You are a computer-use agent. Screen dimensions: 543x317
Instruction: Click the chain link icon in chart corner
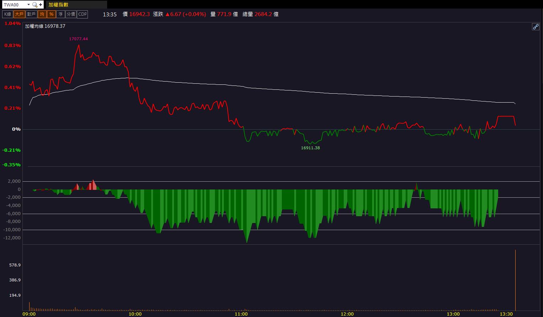(536, 27)
